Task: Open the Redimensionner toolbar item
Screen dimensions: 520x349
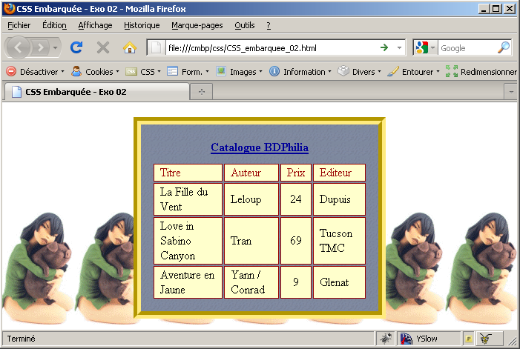Action: click(489, 72)
